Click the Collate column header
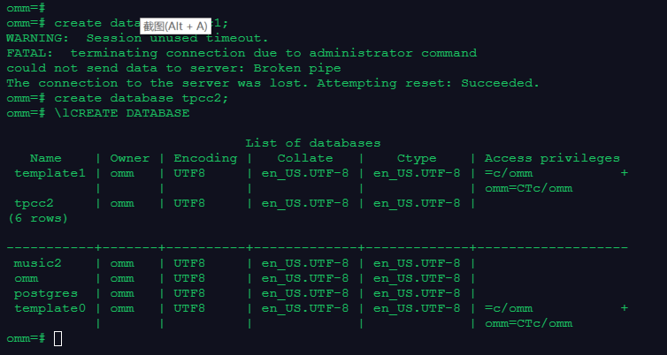This screenshot has height=355, width=667. pyautogui.click(x=305, y=158)
